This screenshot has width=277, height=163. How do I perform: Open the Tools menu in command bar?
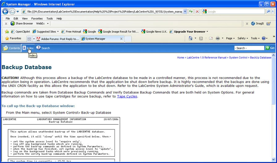pyautogui.click(x=255, y=38)
